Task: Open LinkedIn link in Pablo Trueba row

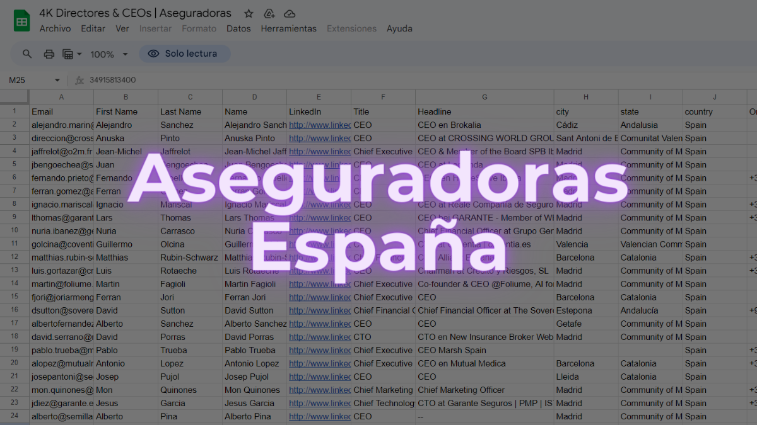Action: pos(320,350)
